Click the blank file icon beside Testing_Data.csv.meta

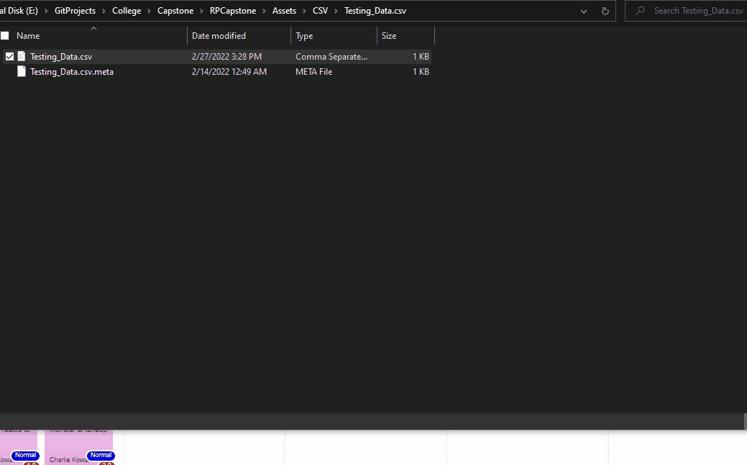click(22, 71)
